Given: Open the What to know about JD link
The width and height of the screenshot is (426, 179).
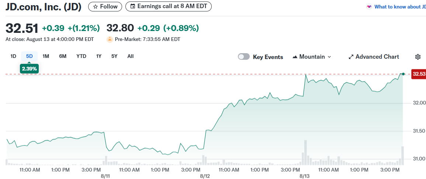Looking at the screenshot, I should coord(400,7).
